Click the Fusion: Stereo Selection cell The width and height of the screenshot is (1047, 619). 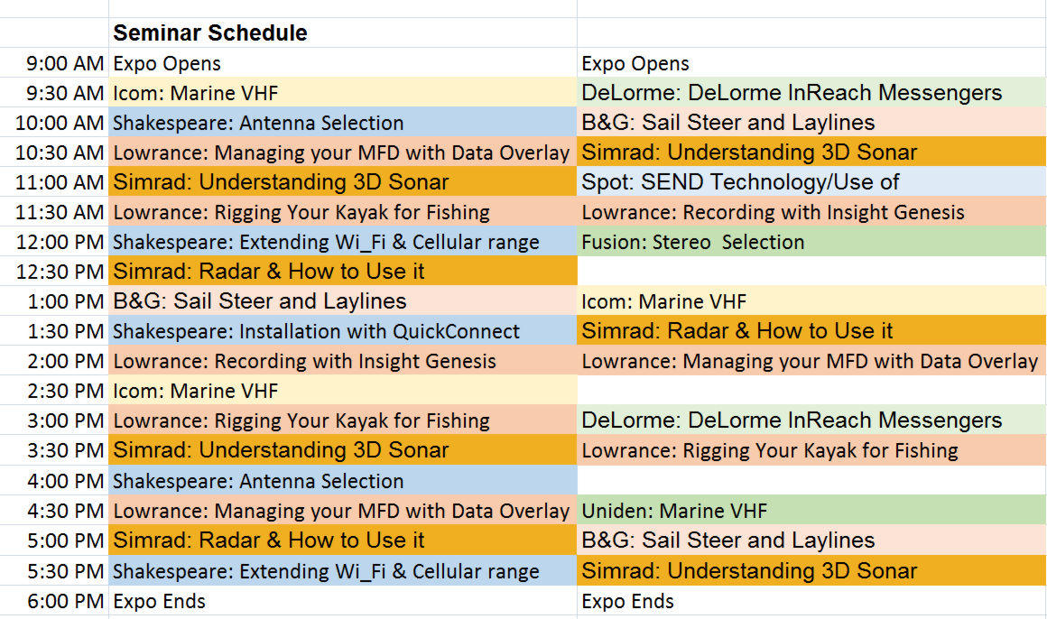811,242
